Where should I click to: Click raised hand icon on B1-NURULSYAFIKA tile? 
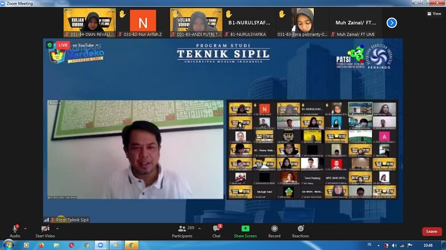[229, 14]
